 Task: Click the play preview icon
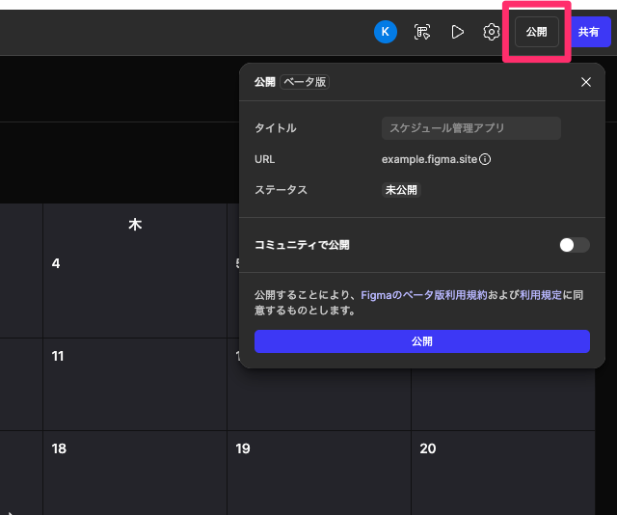457,32
